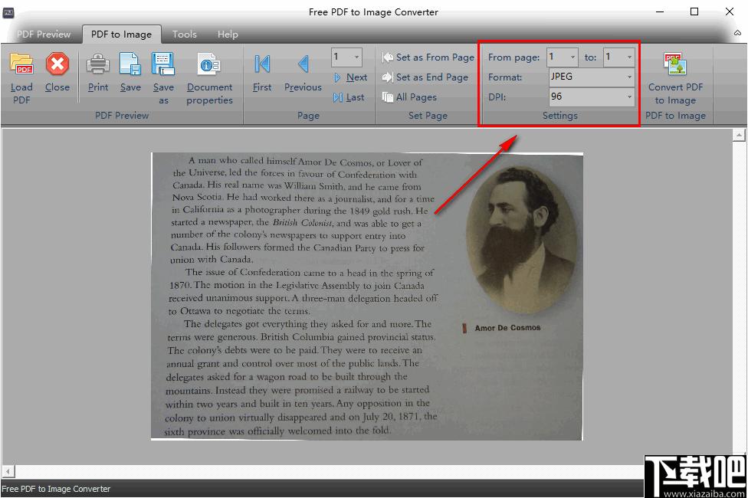748x498 pixels.
Task: Maximize the converter window
Action: click(694, 11)
